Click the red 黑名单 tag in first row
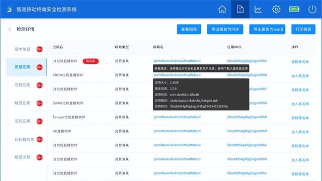 tap(91, 61)
